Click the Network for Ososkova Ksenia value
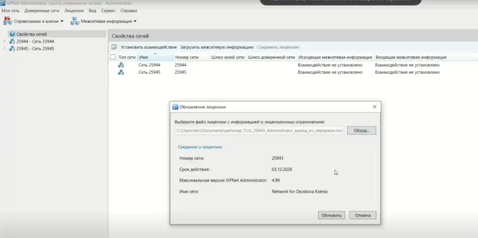478x238 pixels. [x=300, y=192]
